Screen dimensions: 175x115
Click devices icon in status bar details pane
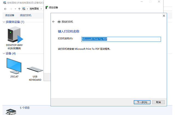(x=11, y=112)
